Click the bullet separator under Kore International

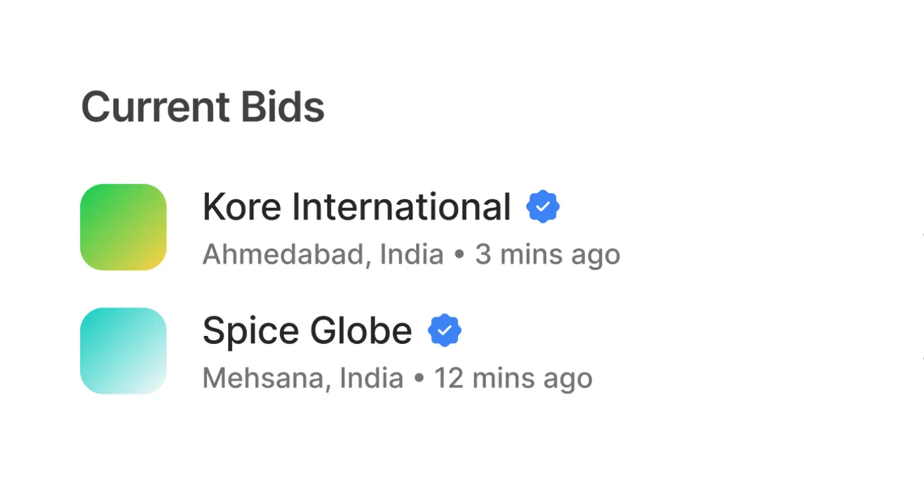pyautogui.click(x=459, y=255)
